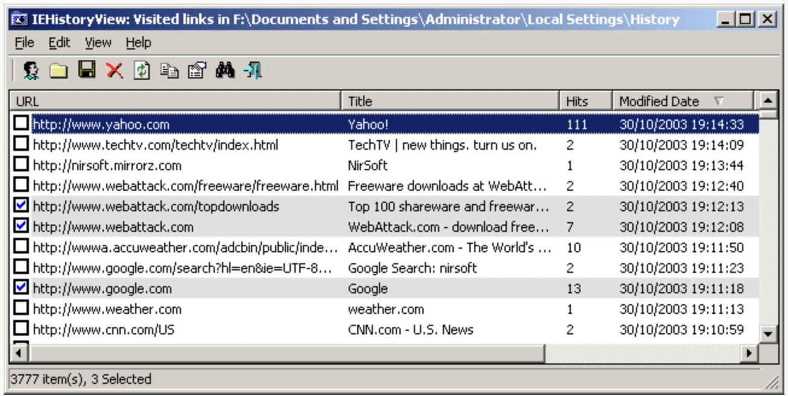The image size is (788, 396).
Task: Select the webattack.com/topdownloads URL text
Action: (x=156, y=206)
